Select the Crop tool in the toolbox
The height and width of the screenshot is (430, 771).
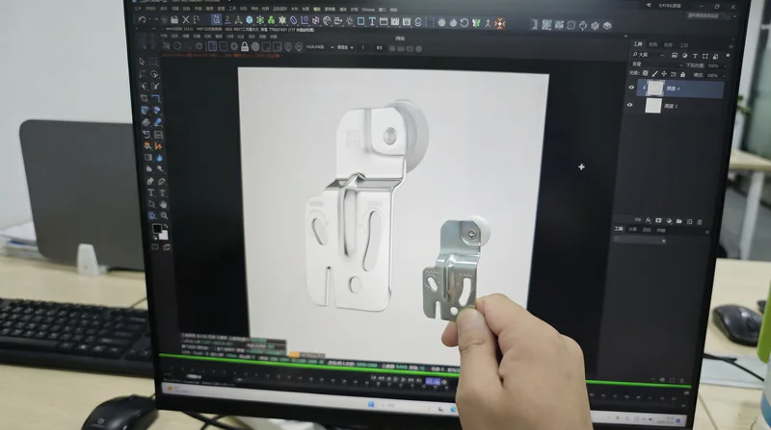click(144, 99)
